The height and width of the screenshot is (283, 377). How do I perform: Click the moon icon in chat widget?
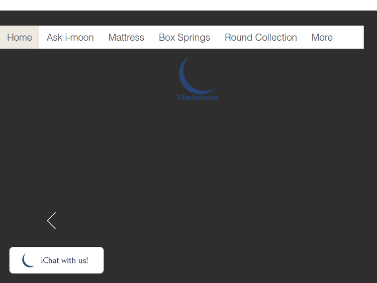coord(29,260)
